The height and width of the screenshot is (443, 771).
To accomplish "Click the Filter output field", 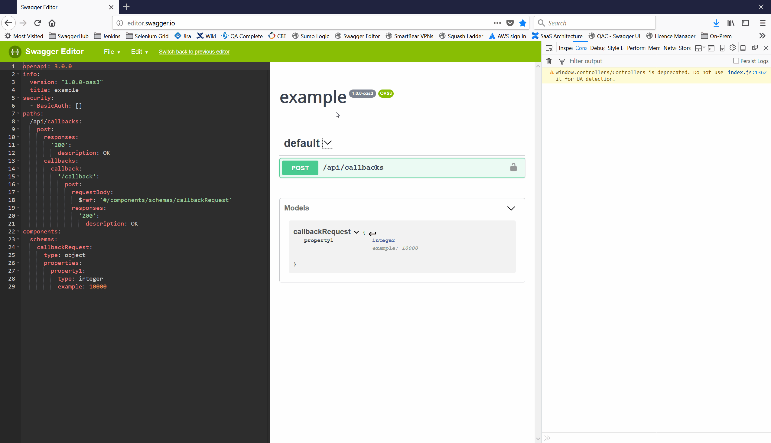I will pyautogui.click(x=648, y=61).
